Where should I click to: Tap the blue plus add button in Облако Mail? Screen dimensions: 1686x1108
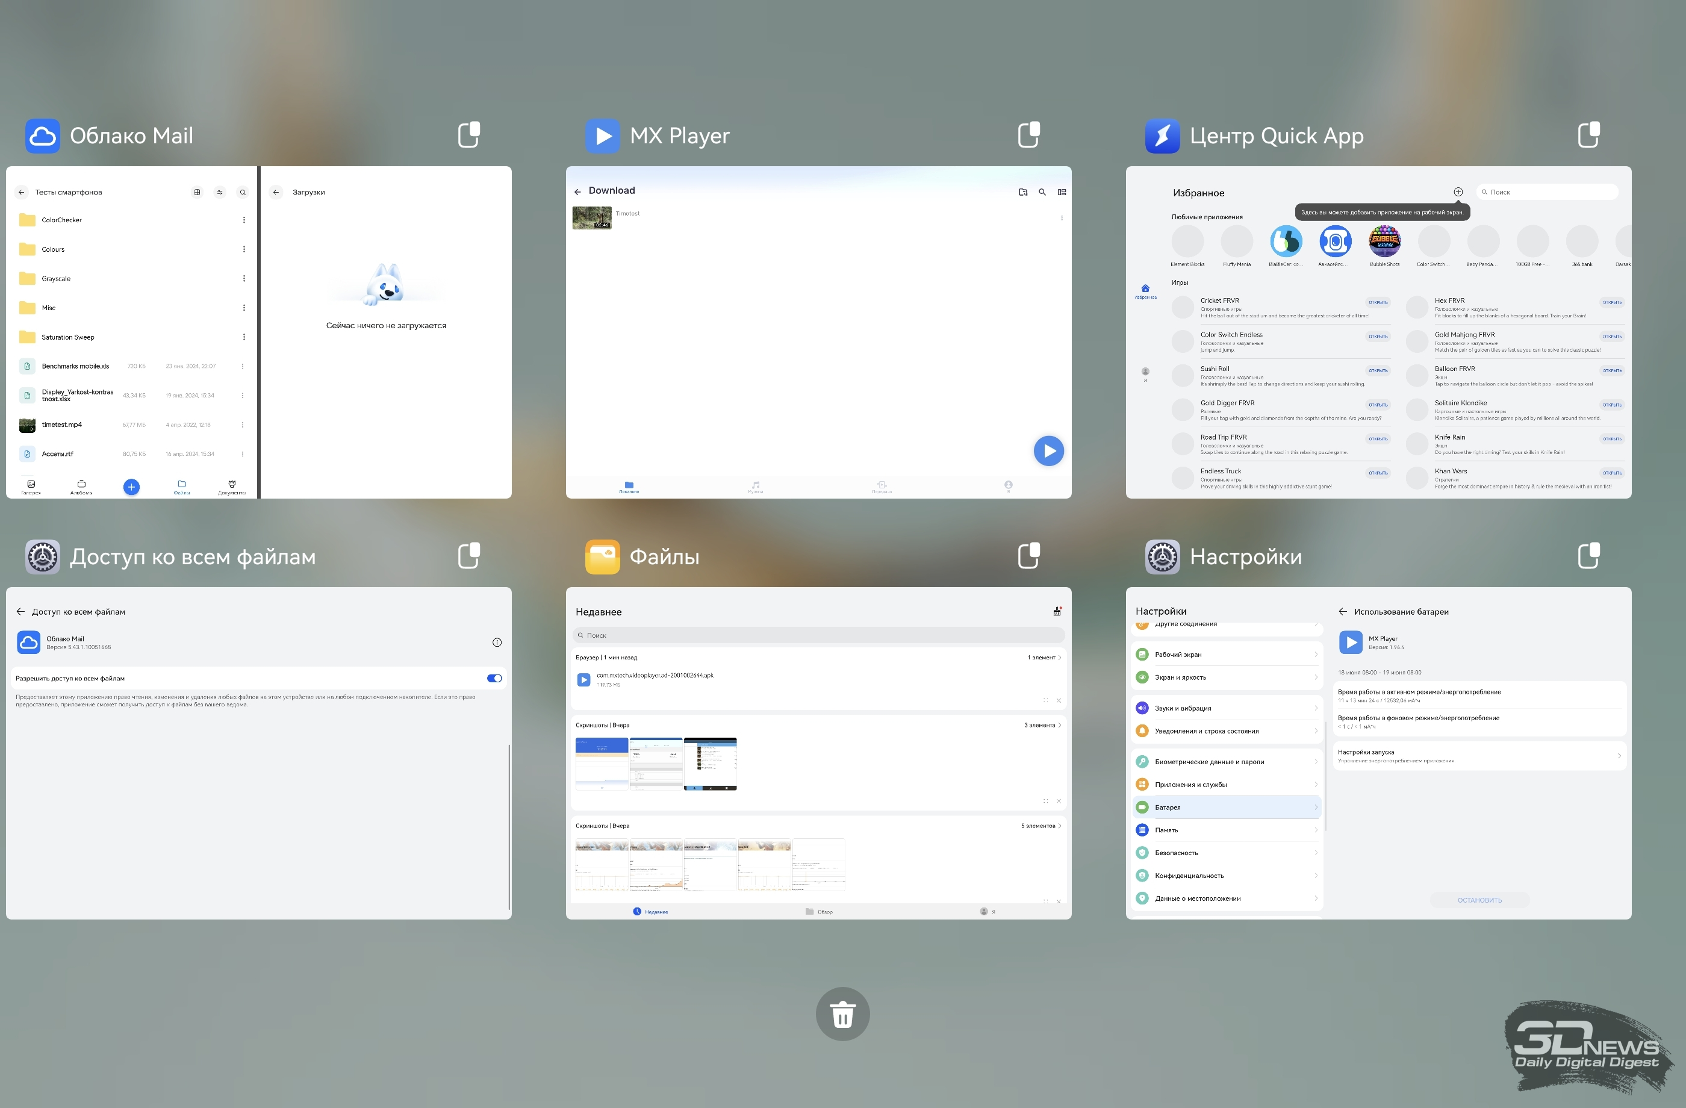(131, 487)
